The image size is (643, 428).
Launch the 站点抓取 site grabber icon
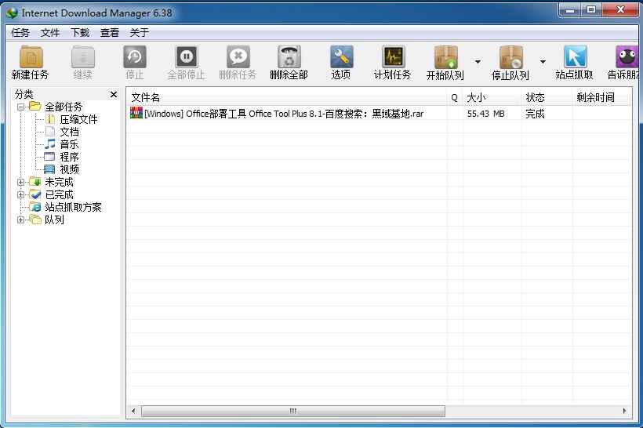[575, 57]
